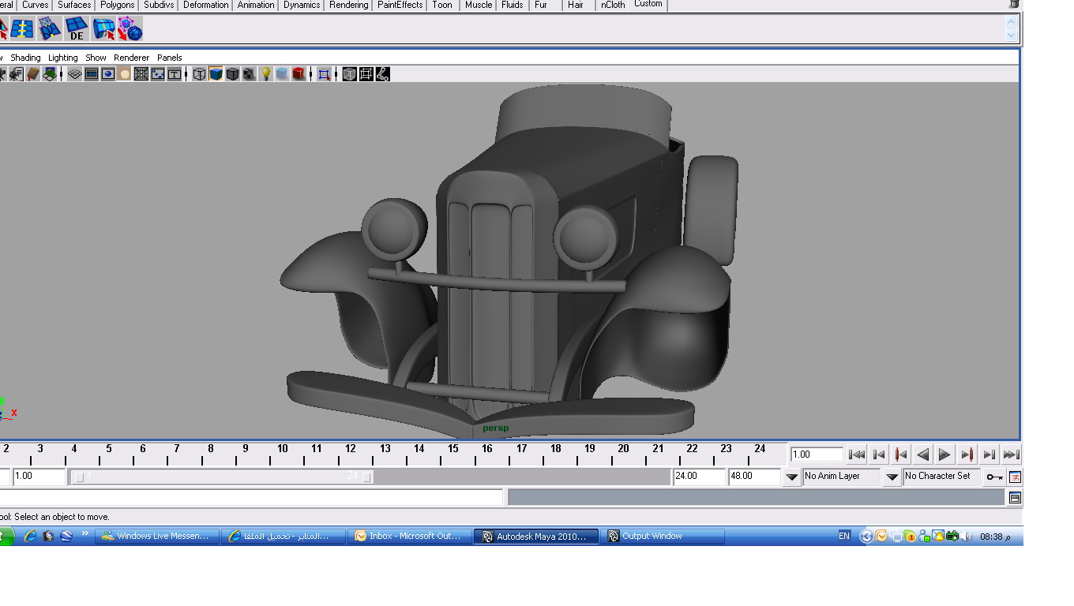Viewport: 1074px width, 606px height.
Task: Switch viewport to wireframe display
Action: coord(199,74)
